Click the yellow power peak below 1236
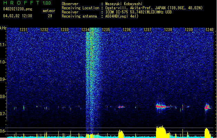 tap(121, 134)
